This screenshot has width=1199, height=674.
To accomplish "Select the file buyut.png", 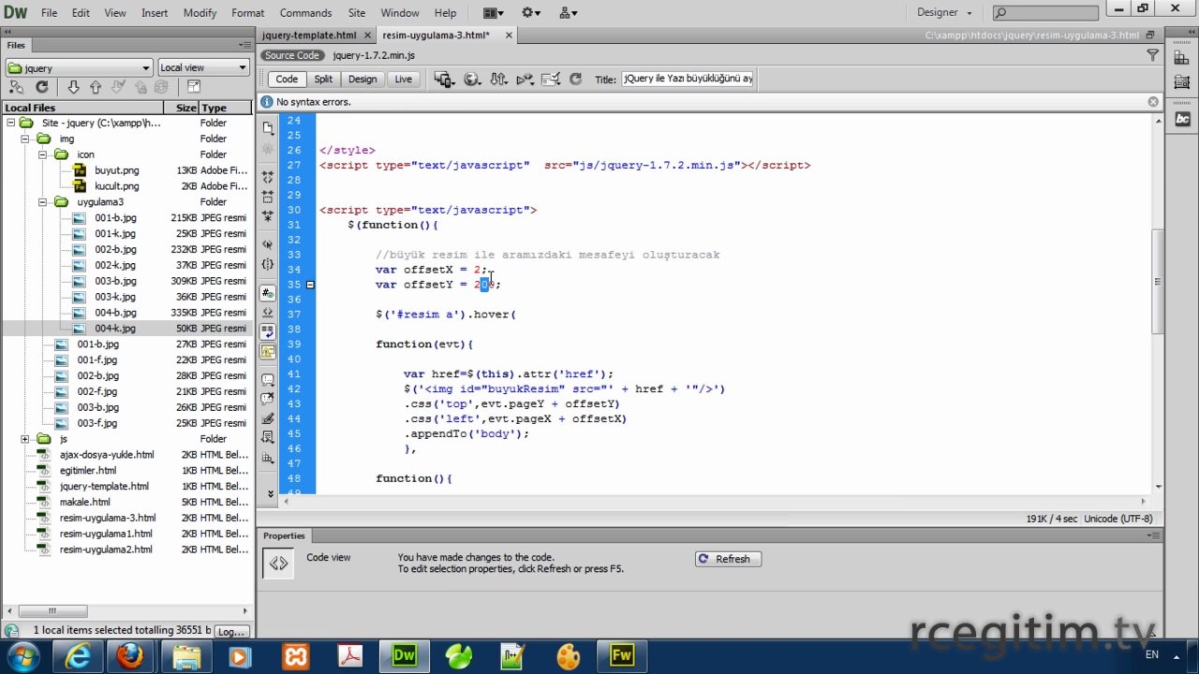I will (x=116, y=170).
